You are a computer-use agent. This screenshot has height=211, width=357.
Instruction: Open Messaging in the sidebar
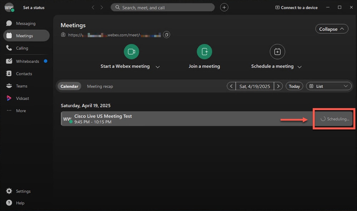click(x=26, y=24)
